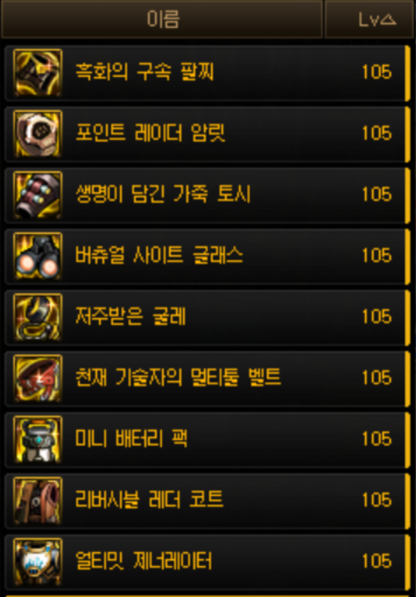Pick the 리버시블 레더 코트 coat icon
Viewport: 416px width, 597px height.
tap(37, 501)
